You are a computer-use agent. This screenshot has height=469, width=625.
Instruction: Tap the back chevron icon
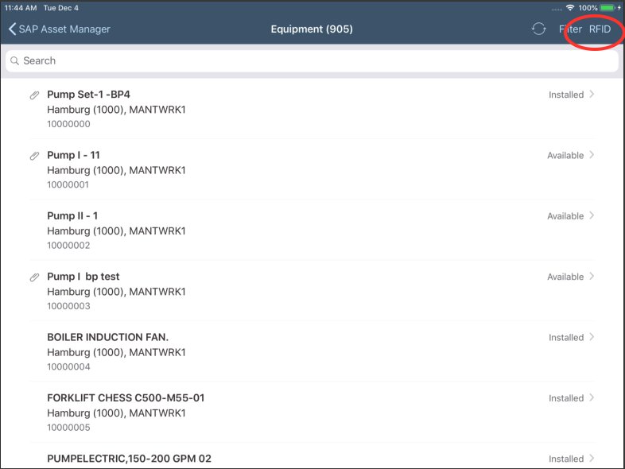point(13,29)
